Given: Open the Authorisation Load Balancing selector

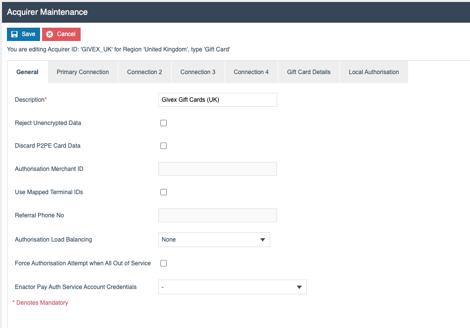Looking at the screenshot, I should (x=214, y=240).
